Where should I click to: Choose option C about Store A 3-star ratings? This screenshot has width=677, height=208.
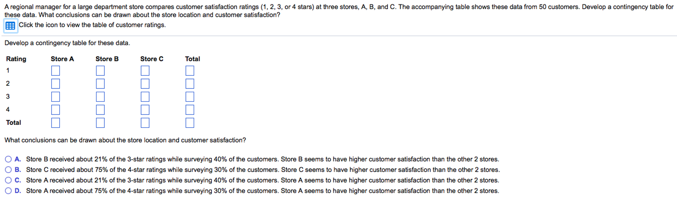(8, 180)
